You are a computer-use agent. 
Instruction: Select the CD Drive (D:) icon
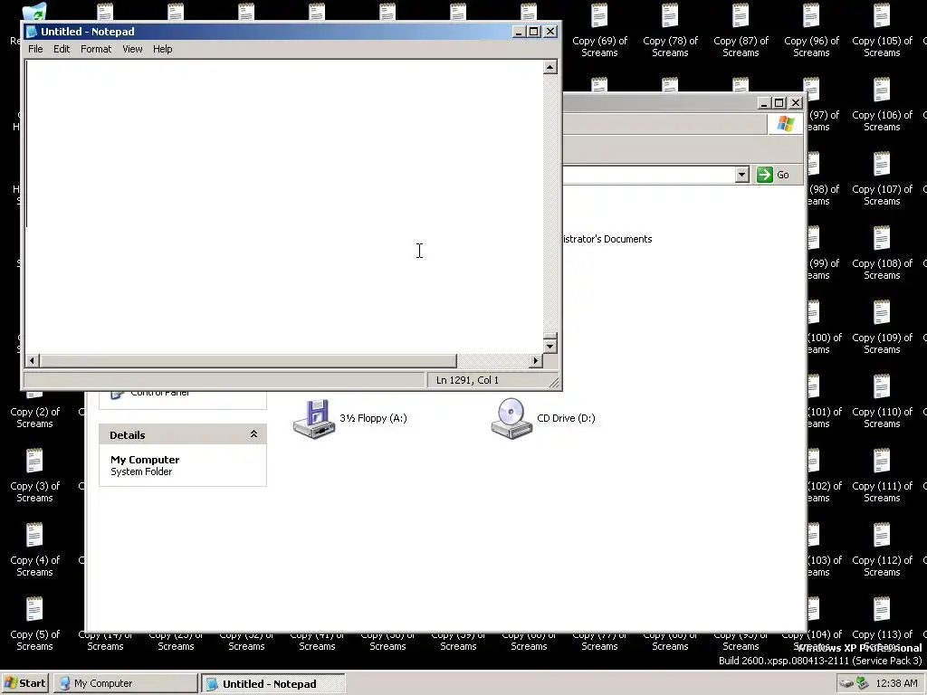coord(512,418)
